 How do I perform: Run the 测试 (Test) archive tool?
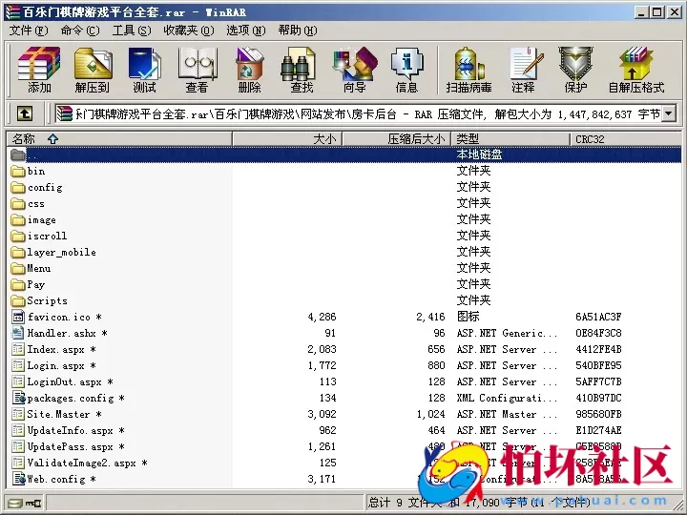tap(145, 70)
